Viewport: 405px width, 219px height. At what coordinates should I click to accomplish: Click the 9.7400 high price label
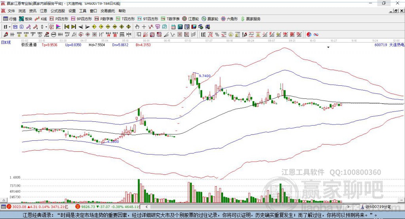pos(204,76)
